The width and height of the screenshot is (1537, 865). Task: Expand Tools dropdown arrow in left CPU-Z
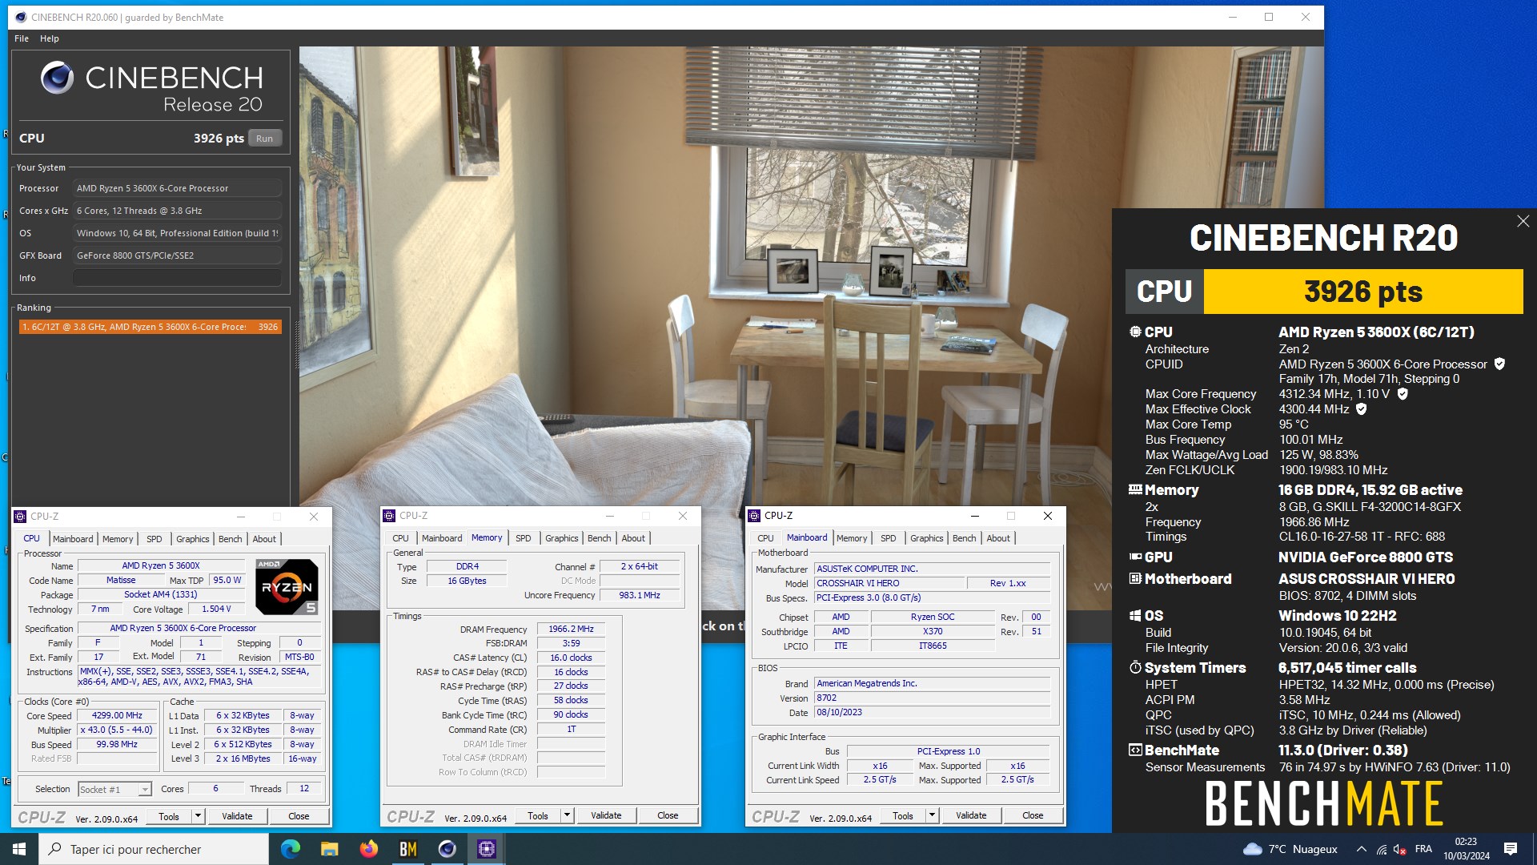click(198, 816)
